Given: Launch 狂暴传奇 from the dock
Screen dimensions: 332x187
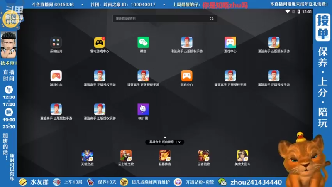Looking at the screenshot, I should 165,156.
